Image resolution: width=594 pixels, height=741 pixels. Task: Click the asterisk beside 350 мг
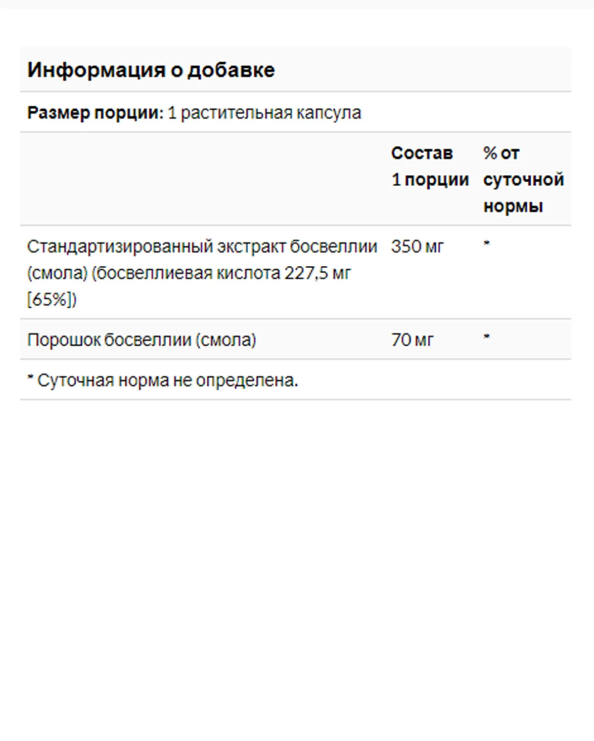(487, 243)
